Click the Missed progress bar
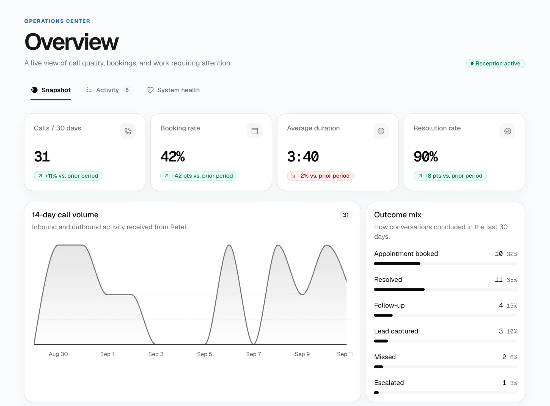 (x=446, y=367)
